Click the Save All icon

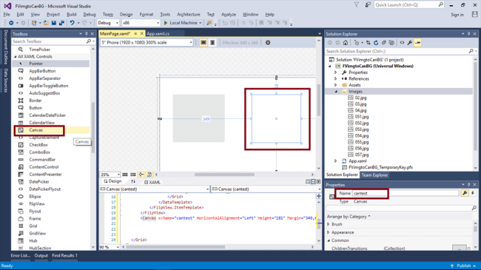click(x=61, y=23)
